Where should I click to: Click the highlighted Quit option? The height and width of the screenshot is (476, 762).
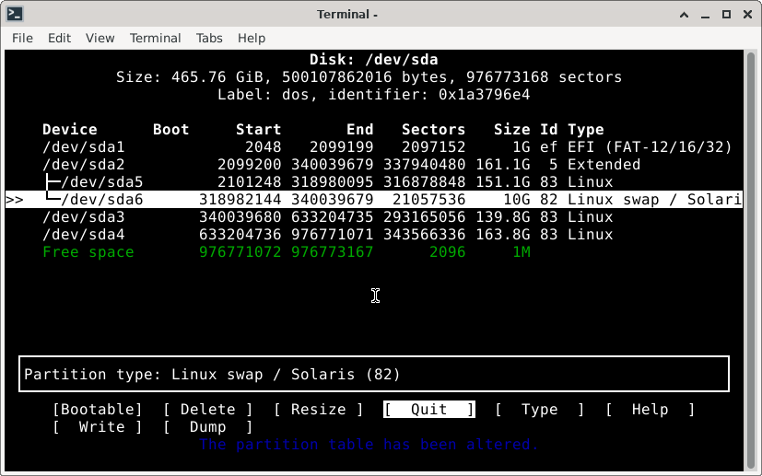428,410
